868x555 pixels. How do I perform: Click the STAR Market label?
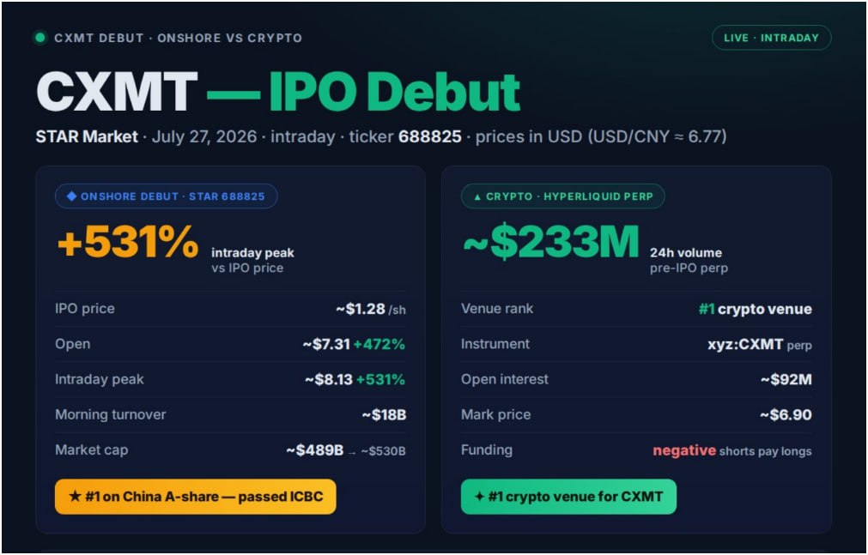87,136
